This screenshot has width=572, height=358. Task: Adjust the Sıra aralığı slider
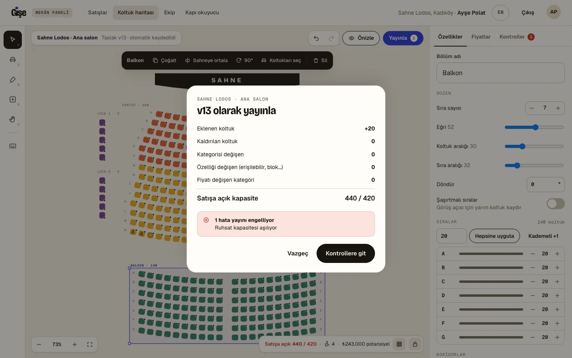pos(534,165)
